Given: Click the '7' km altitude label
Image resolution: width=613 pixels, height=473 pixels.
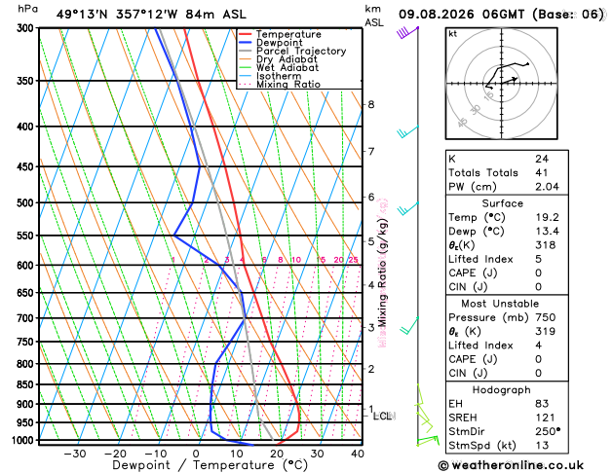Looking at the screenshot, I should coord(371,151).
